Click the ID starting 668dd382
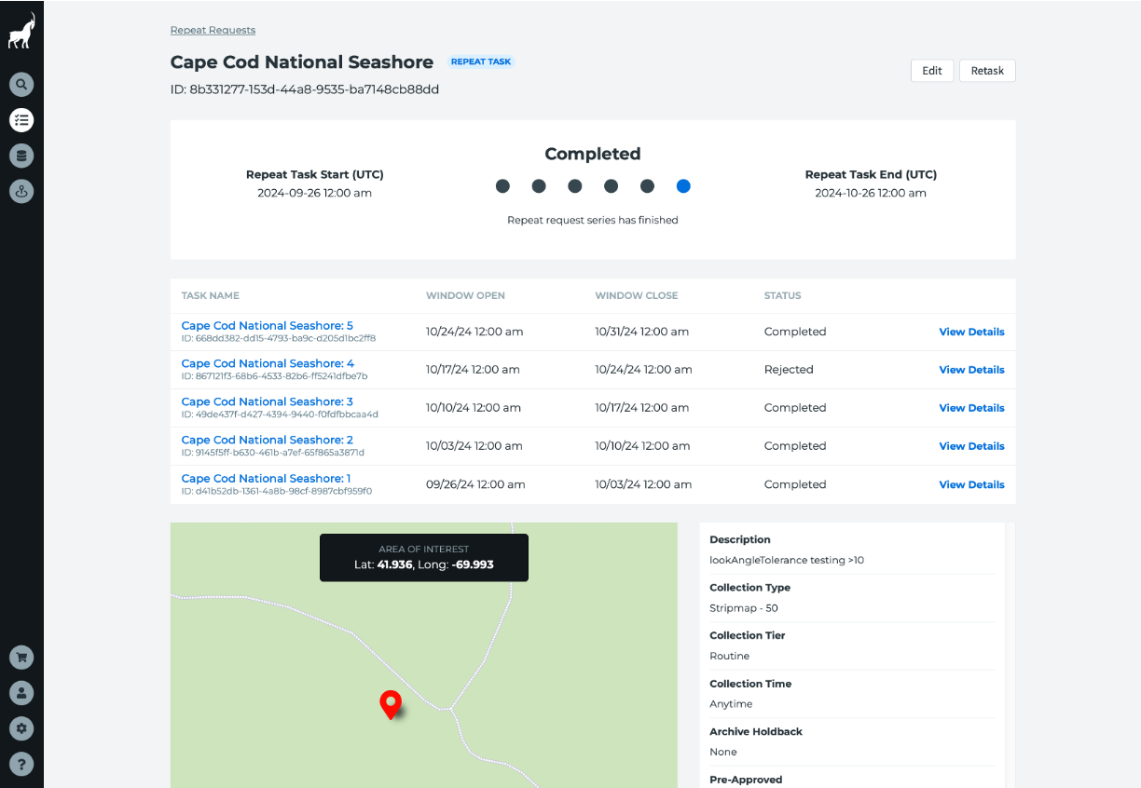Viewport: 1141px width, 788px height. (x=279, y=338)
